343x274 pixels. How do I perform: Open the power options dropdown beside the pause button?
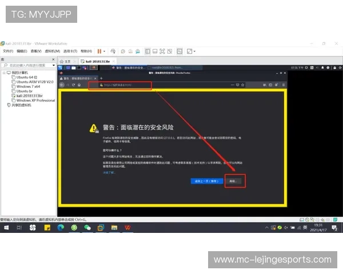tap(105, 51)
